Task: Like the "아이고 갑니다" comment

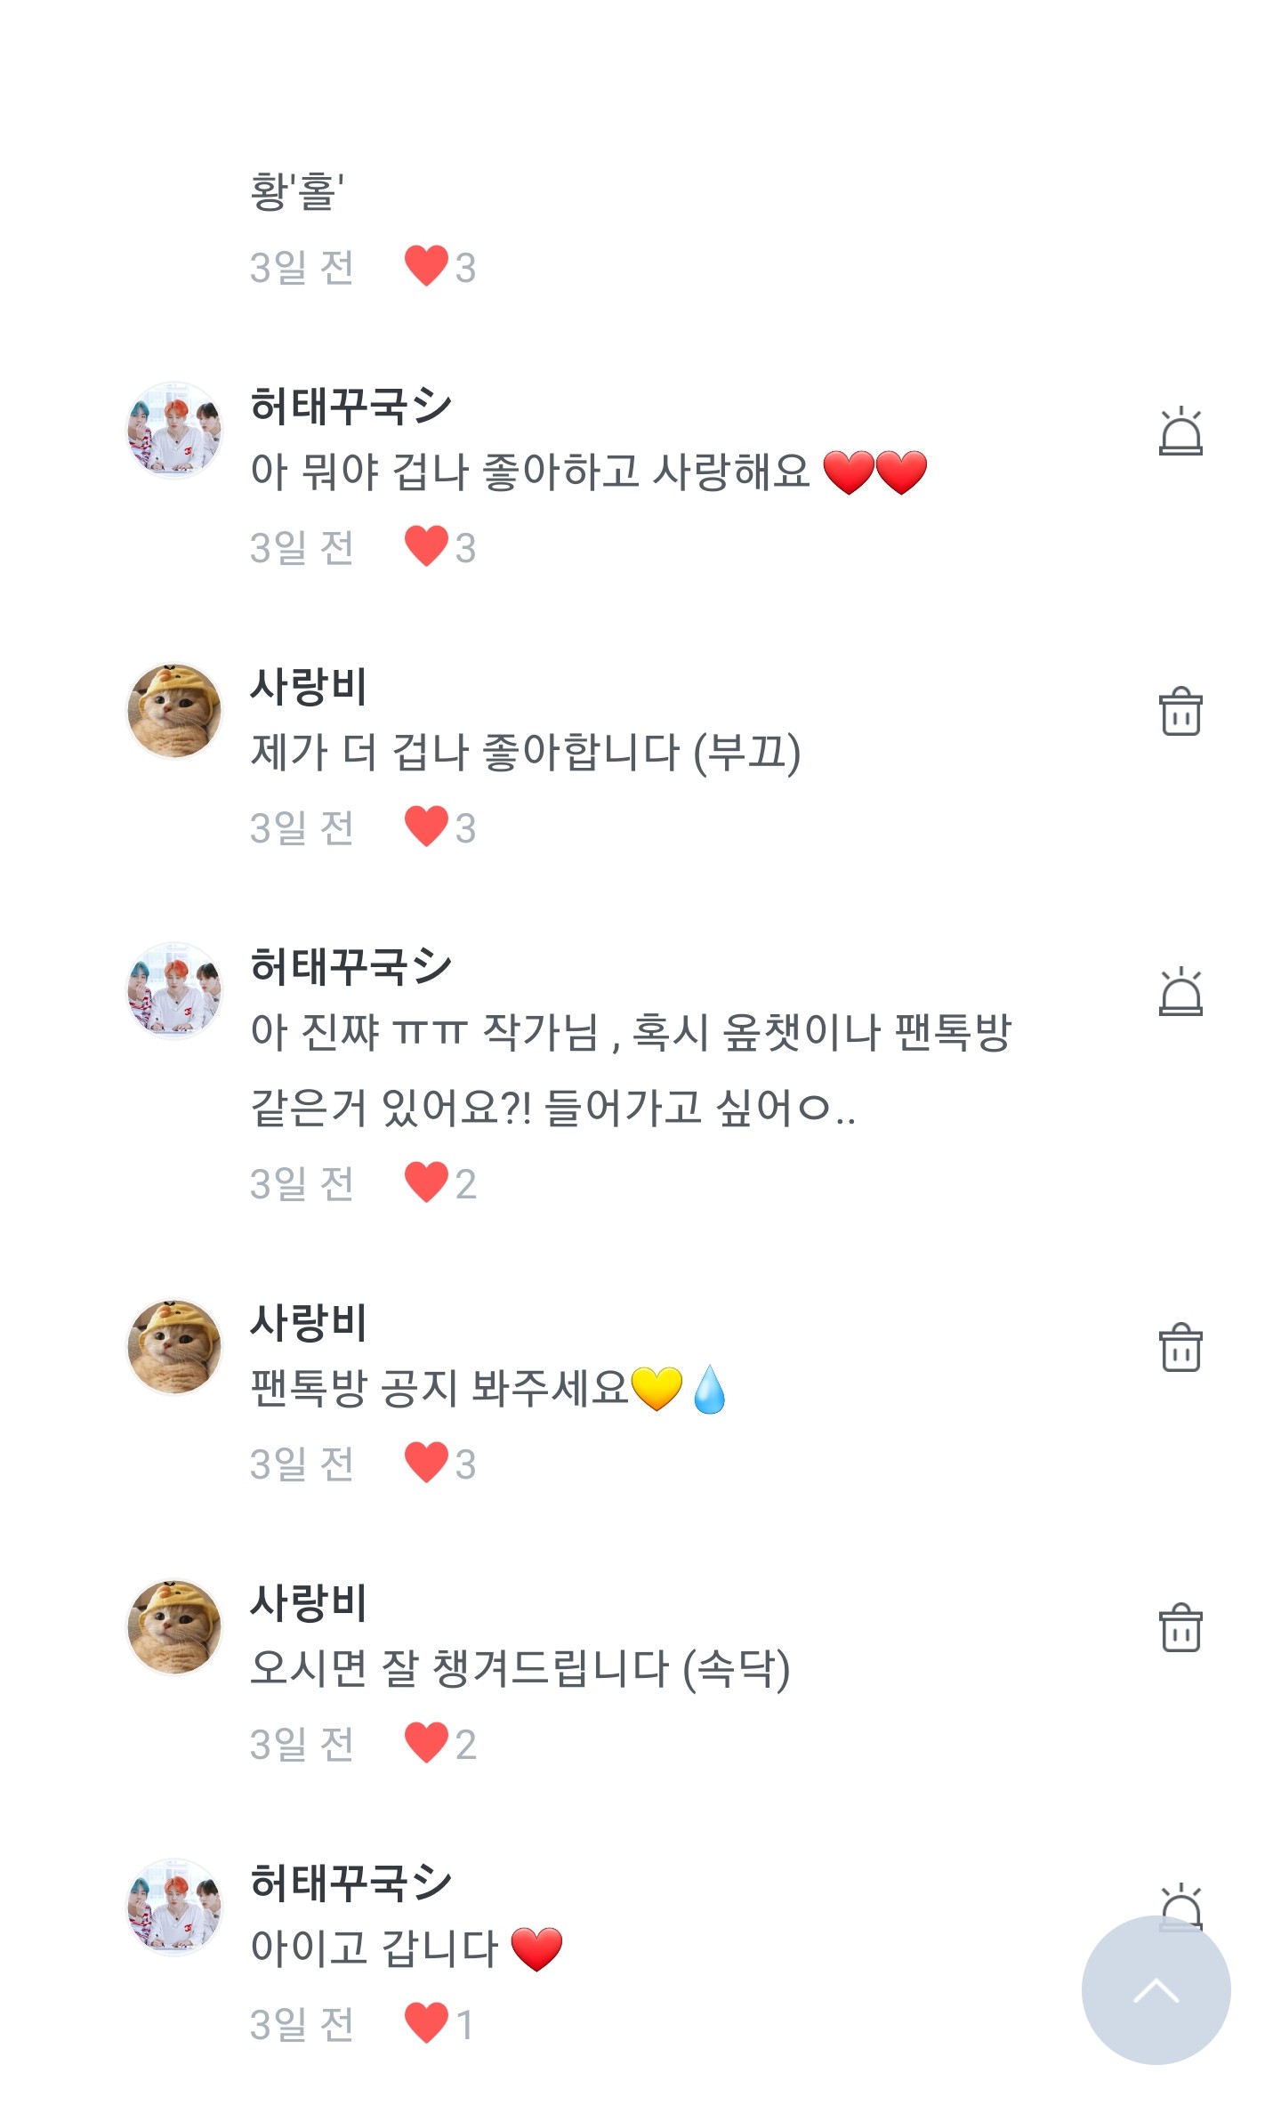Action: (426, 2023)
